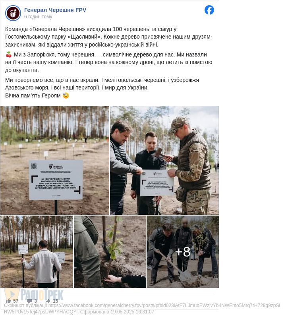Open Facebook via the blue logo icon
Image resolution: width=286 pixels, height=319 pixels.
coord(209,10)
